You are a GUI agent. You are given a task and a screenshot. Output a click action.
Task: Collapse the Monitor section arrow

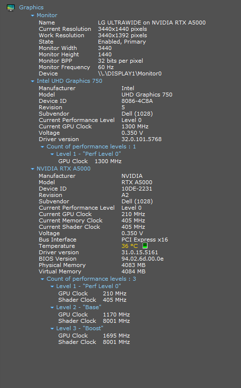tap(32, 16)
